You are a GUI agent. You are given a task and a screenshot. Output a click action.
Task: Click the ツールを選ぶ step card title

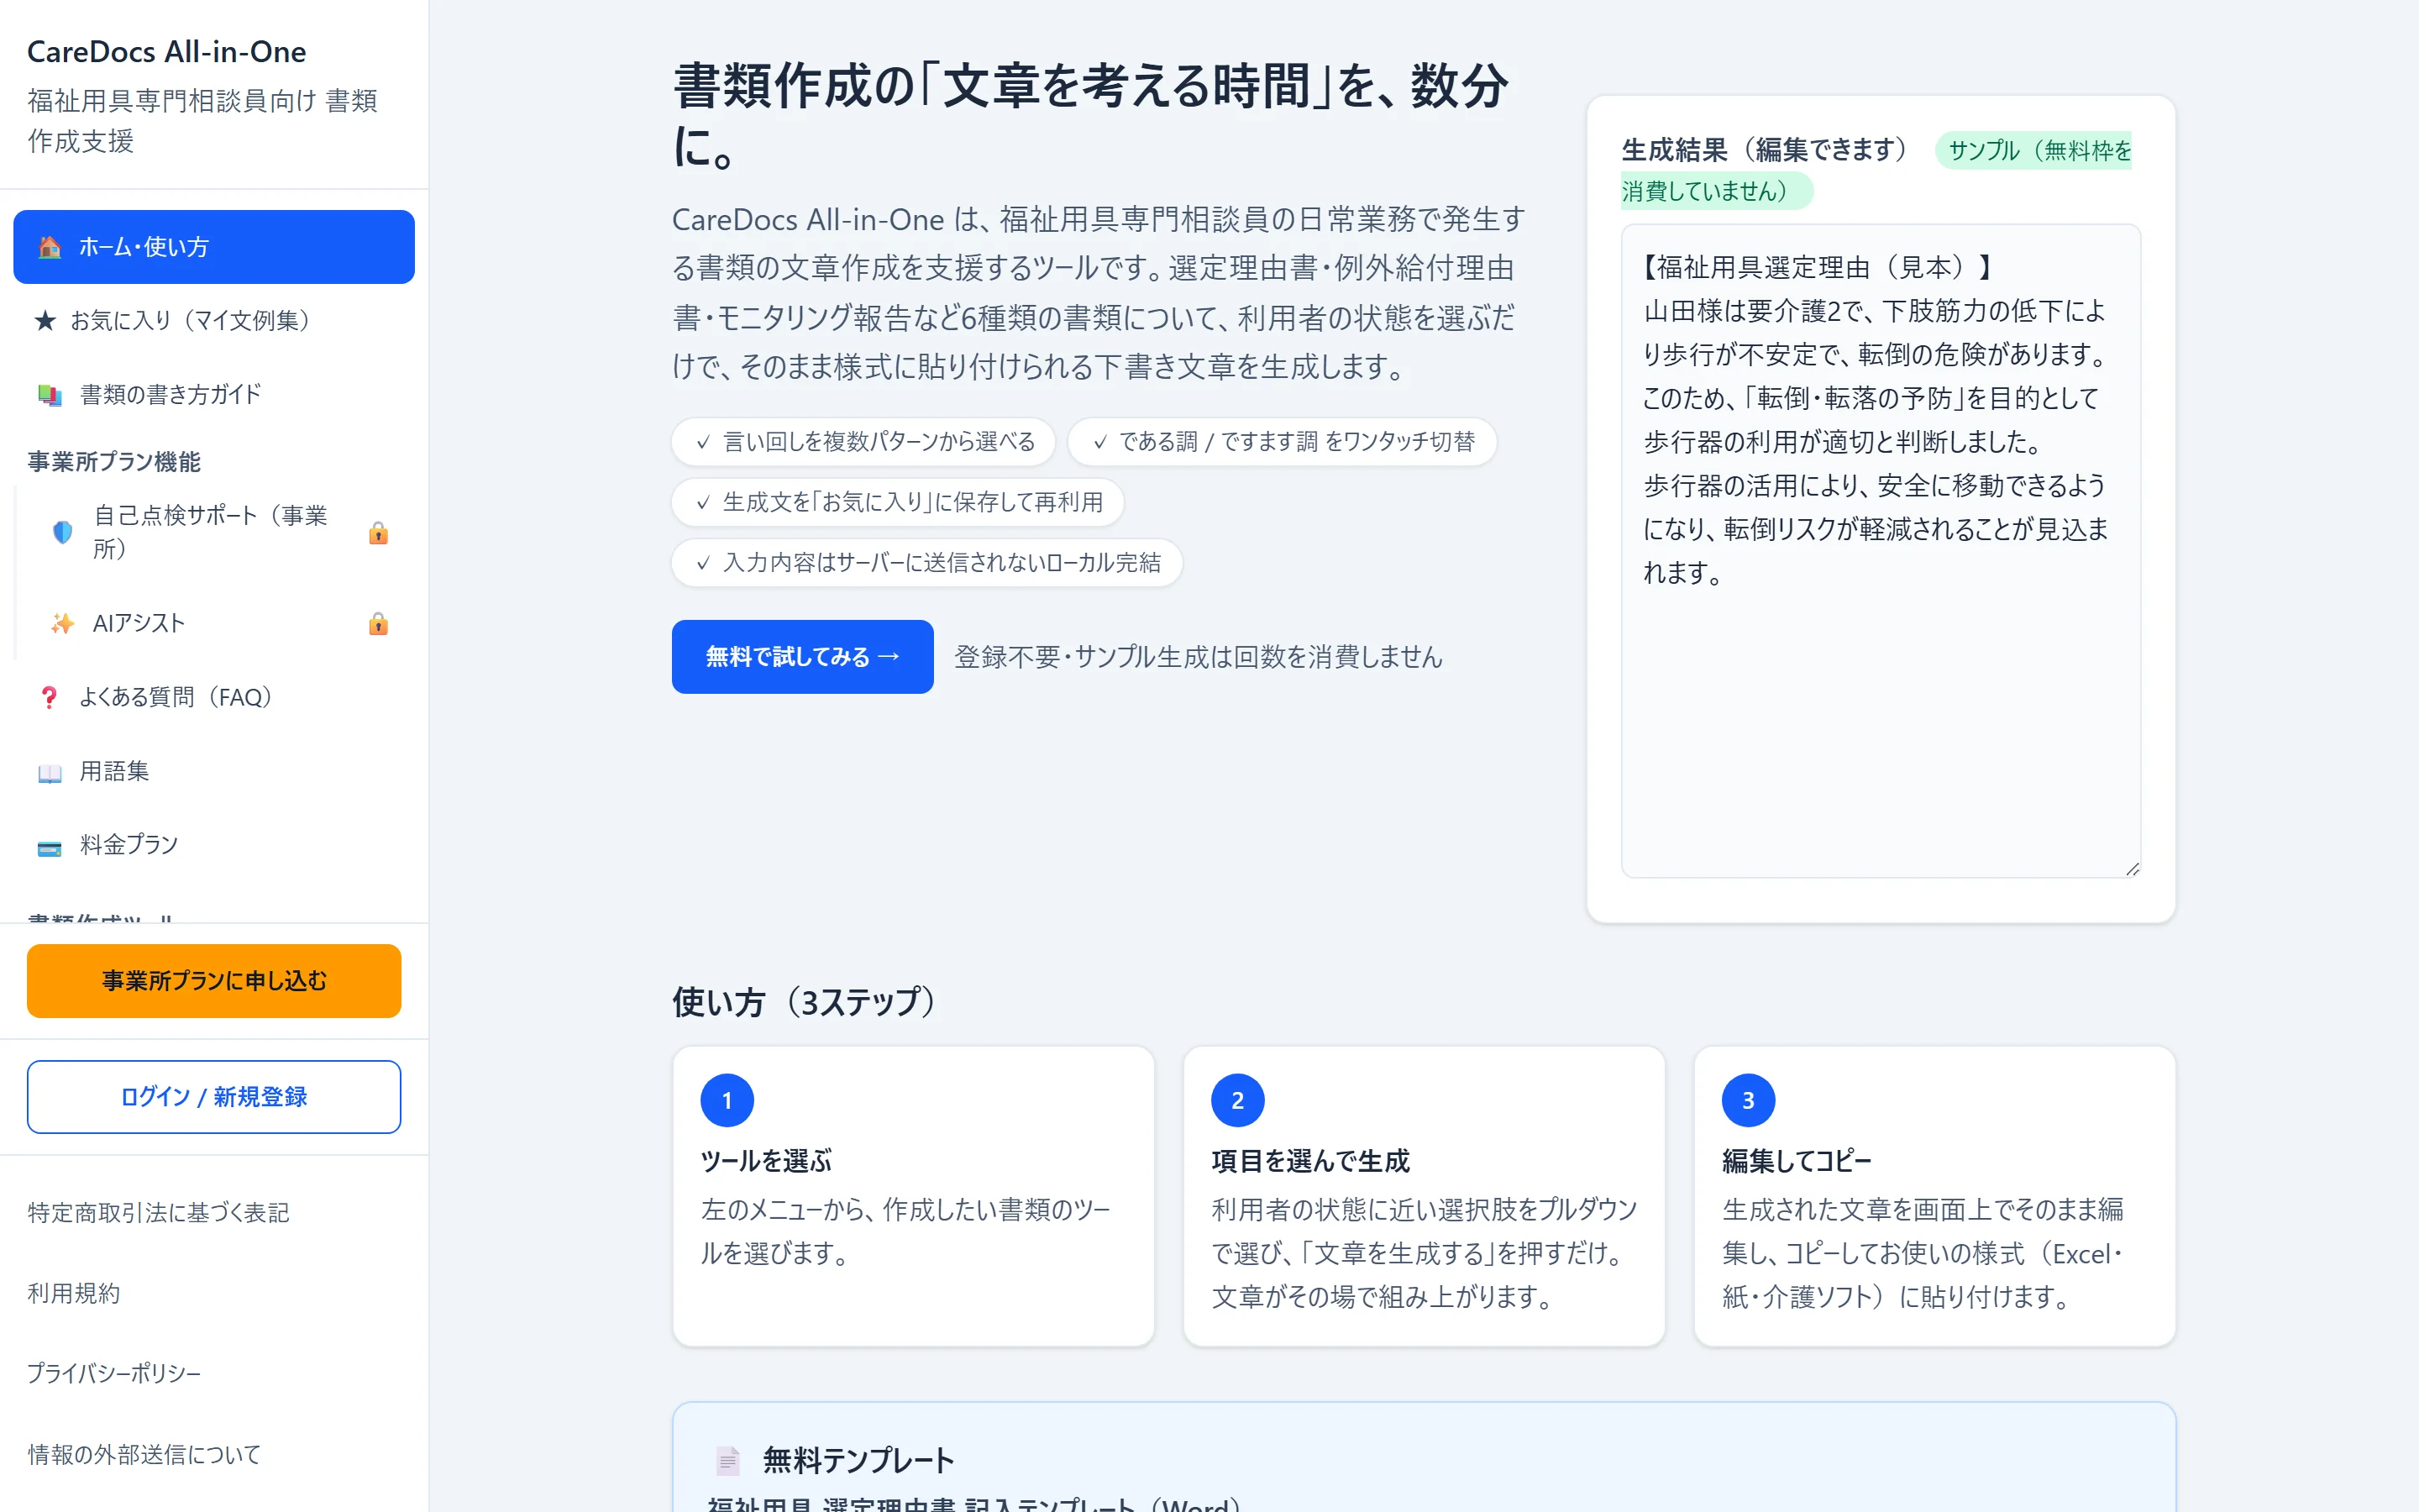pyautogui.click(x=767, y=1161)
